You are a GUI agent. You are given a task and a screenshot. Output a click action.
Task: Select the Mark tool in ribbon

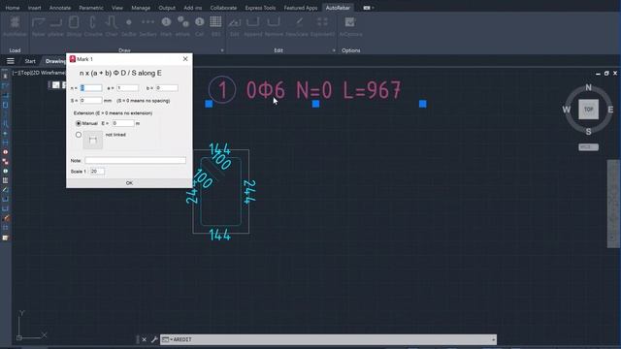click(166, 26)
